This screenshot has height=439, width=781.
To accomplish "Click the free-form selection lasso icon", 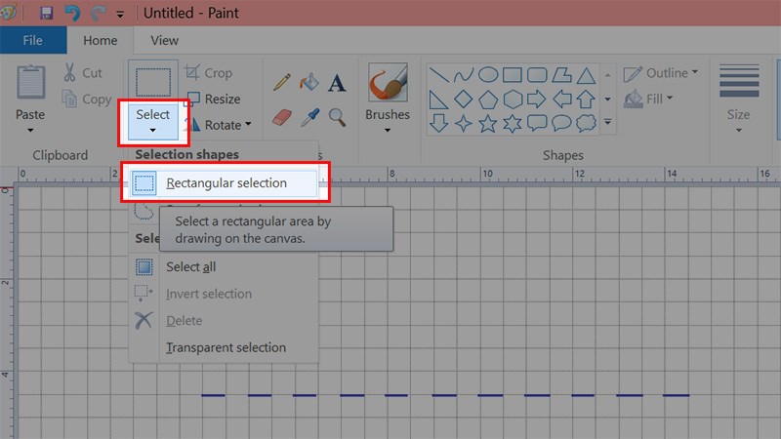I will click(144, 211).
